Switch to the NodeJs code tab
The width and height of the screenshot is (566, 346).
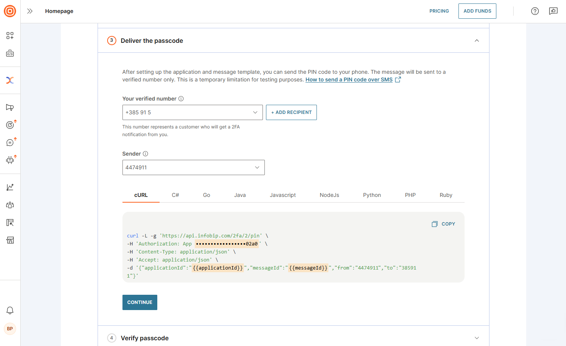click(x=329, y=195)
